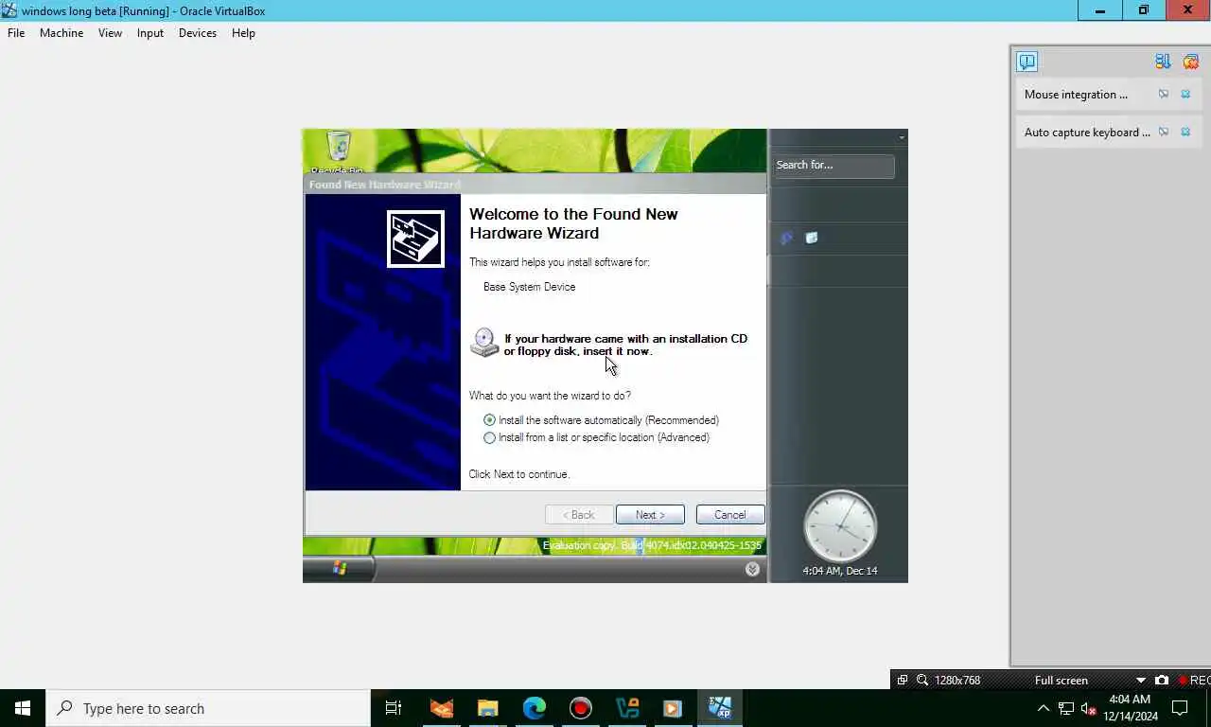Open the host clock showing 4:04 AM
Viewport: 1211px width, 727px height.
1130,708
